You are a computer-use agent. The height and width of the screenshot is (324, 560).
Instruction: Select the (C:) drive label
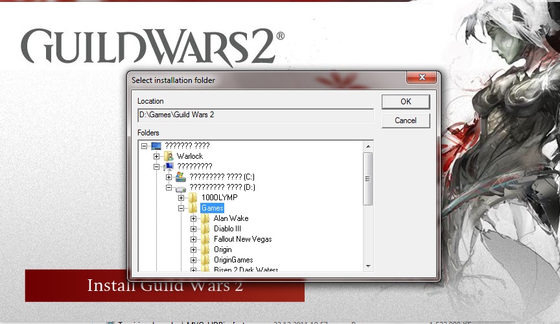click(x=222, y=177)
